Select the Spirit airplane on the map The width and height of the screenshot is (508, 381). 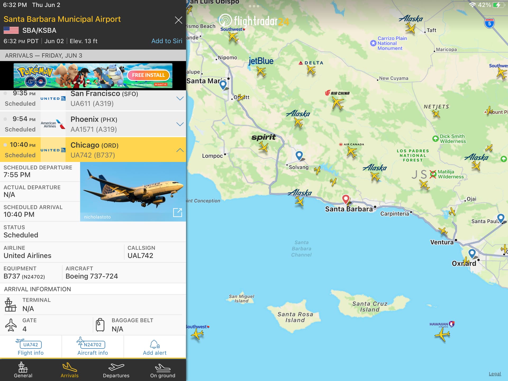click(264, 147)
